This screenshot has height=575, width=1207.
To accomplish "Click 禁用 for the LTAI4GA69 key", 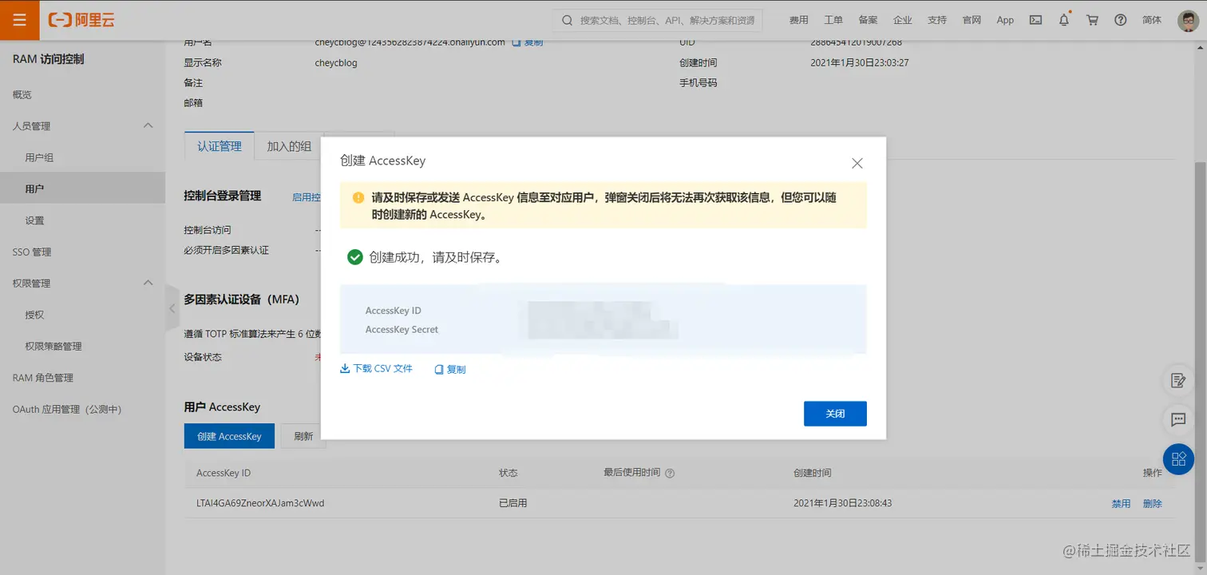I will 1121,504.
